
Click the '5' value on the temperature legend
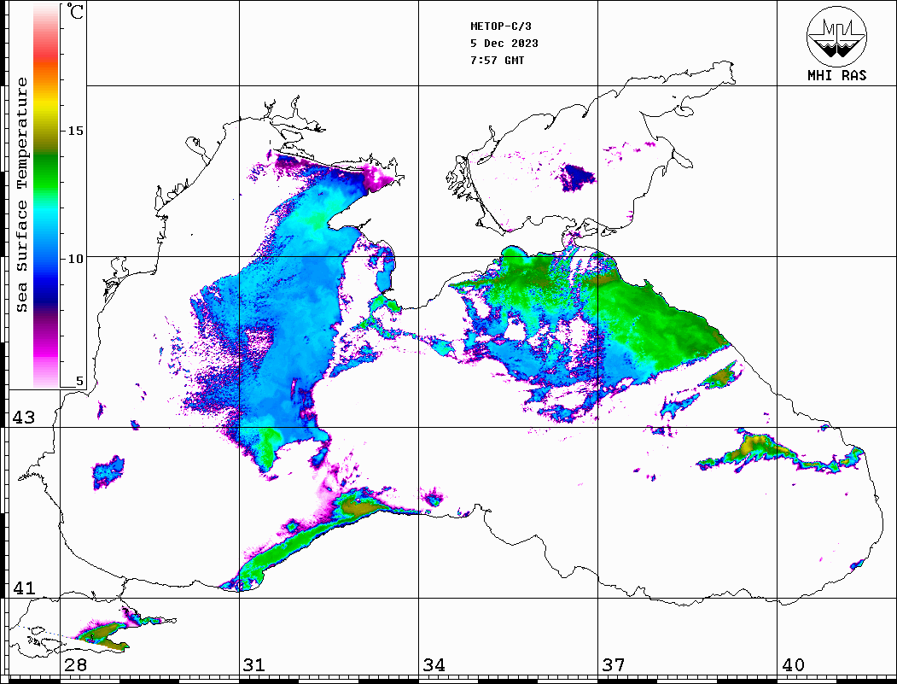79,381
